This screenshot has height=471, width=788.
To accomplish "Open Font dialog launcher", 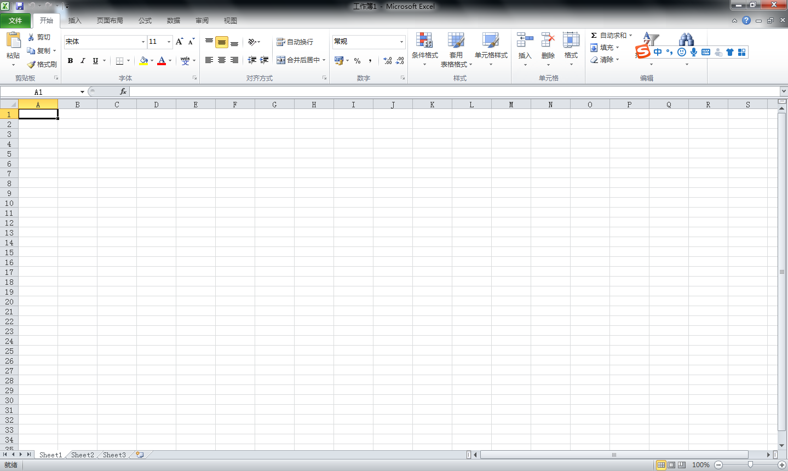I will tap(195, 78).
